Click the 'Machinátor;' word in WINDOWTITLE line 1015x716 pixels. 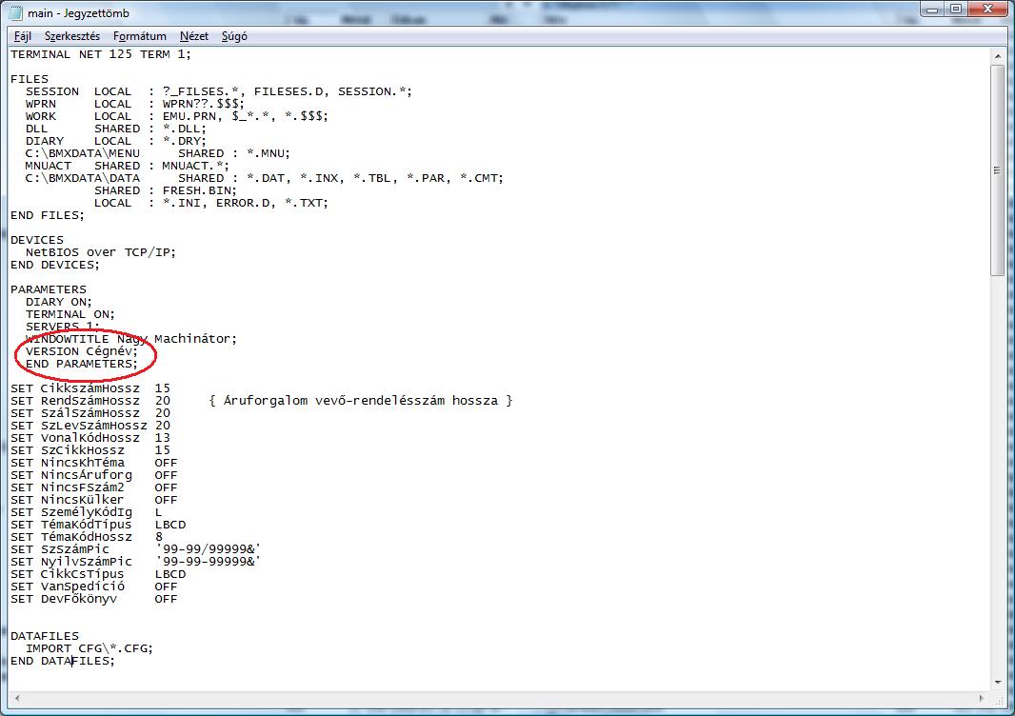195,339
